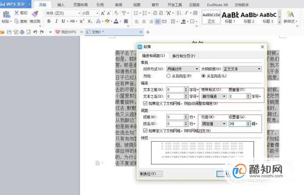The image size is (304, 195).
Task: Apply superscript X² formatting
Action: (82, 21)
